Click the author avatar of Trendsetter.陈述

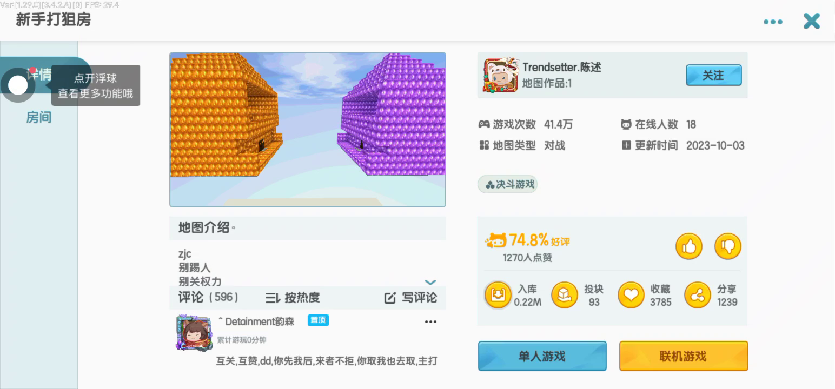[x=500, y=76]
